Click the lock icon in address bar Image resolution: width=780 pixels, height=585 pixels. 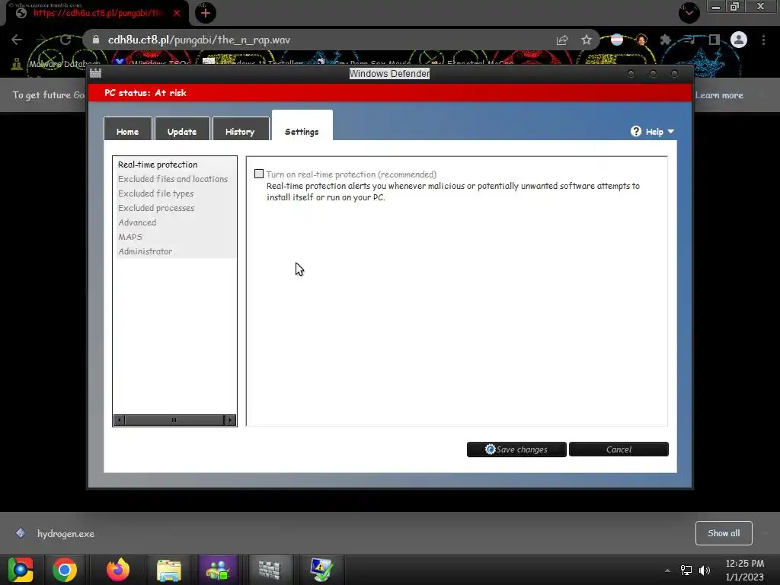coord(96,40)
